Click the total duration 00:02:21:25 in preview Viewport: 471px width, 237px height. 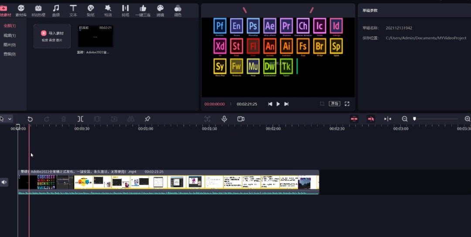247,104
